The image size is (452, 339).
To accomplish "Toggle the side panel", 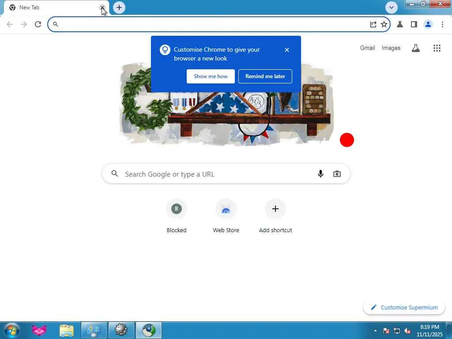I will point(414,24).
